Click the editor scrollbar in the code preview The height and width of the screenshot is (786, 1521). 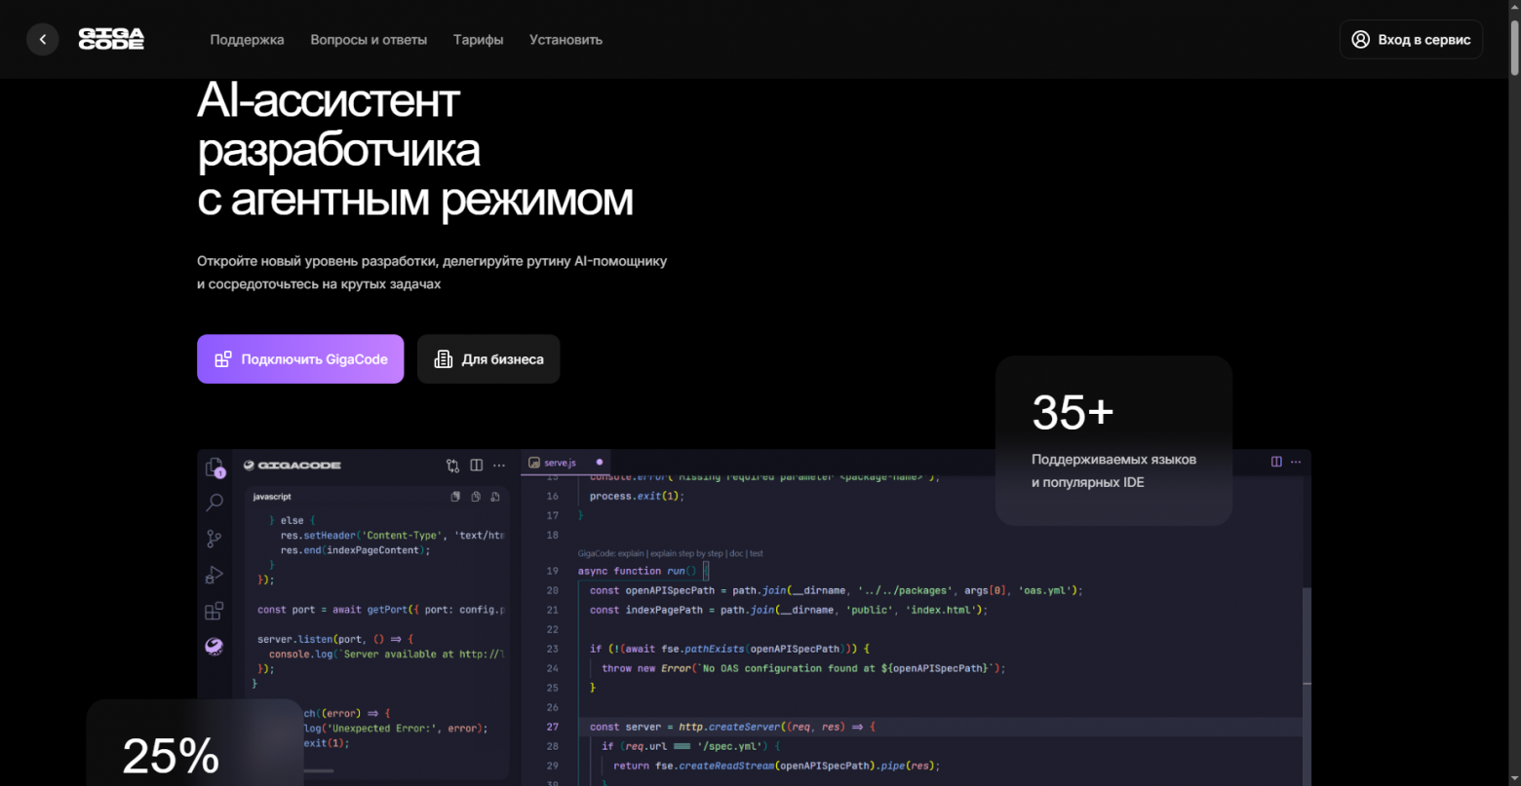tap(1306, 633)
